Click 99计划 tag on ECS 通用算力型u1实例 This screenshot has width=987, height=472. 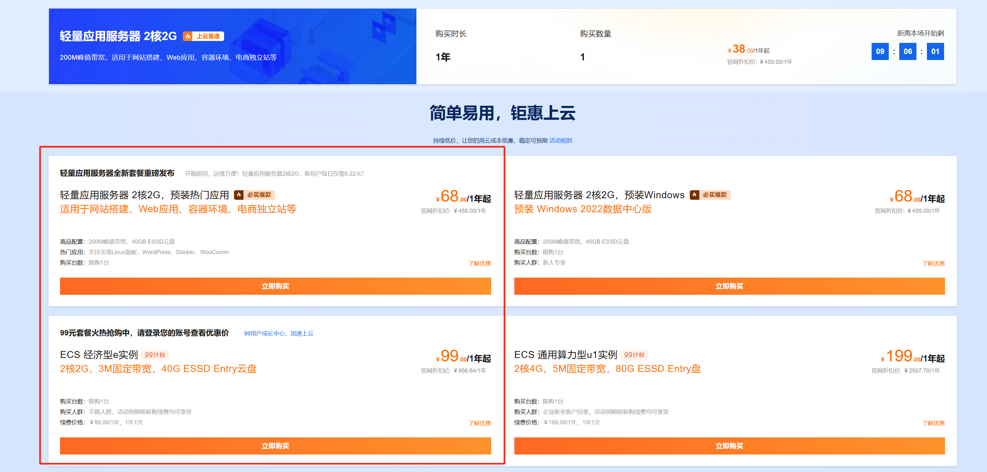pos(634,355)
